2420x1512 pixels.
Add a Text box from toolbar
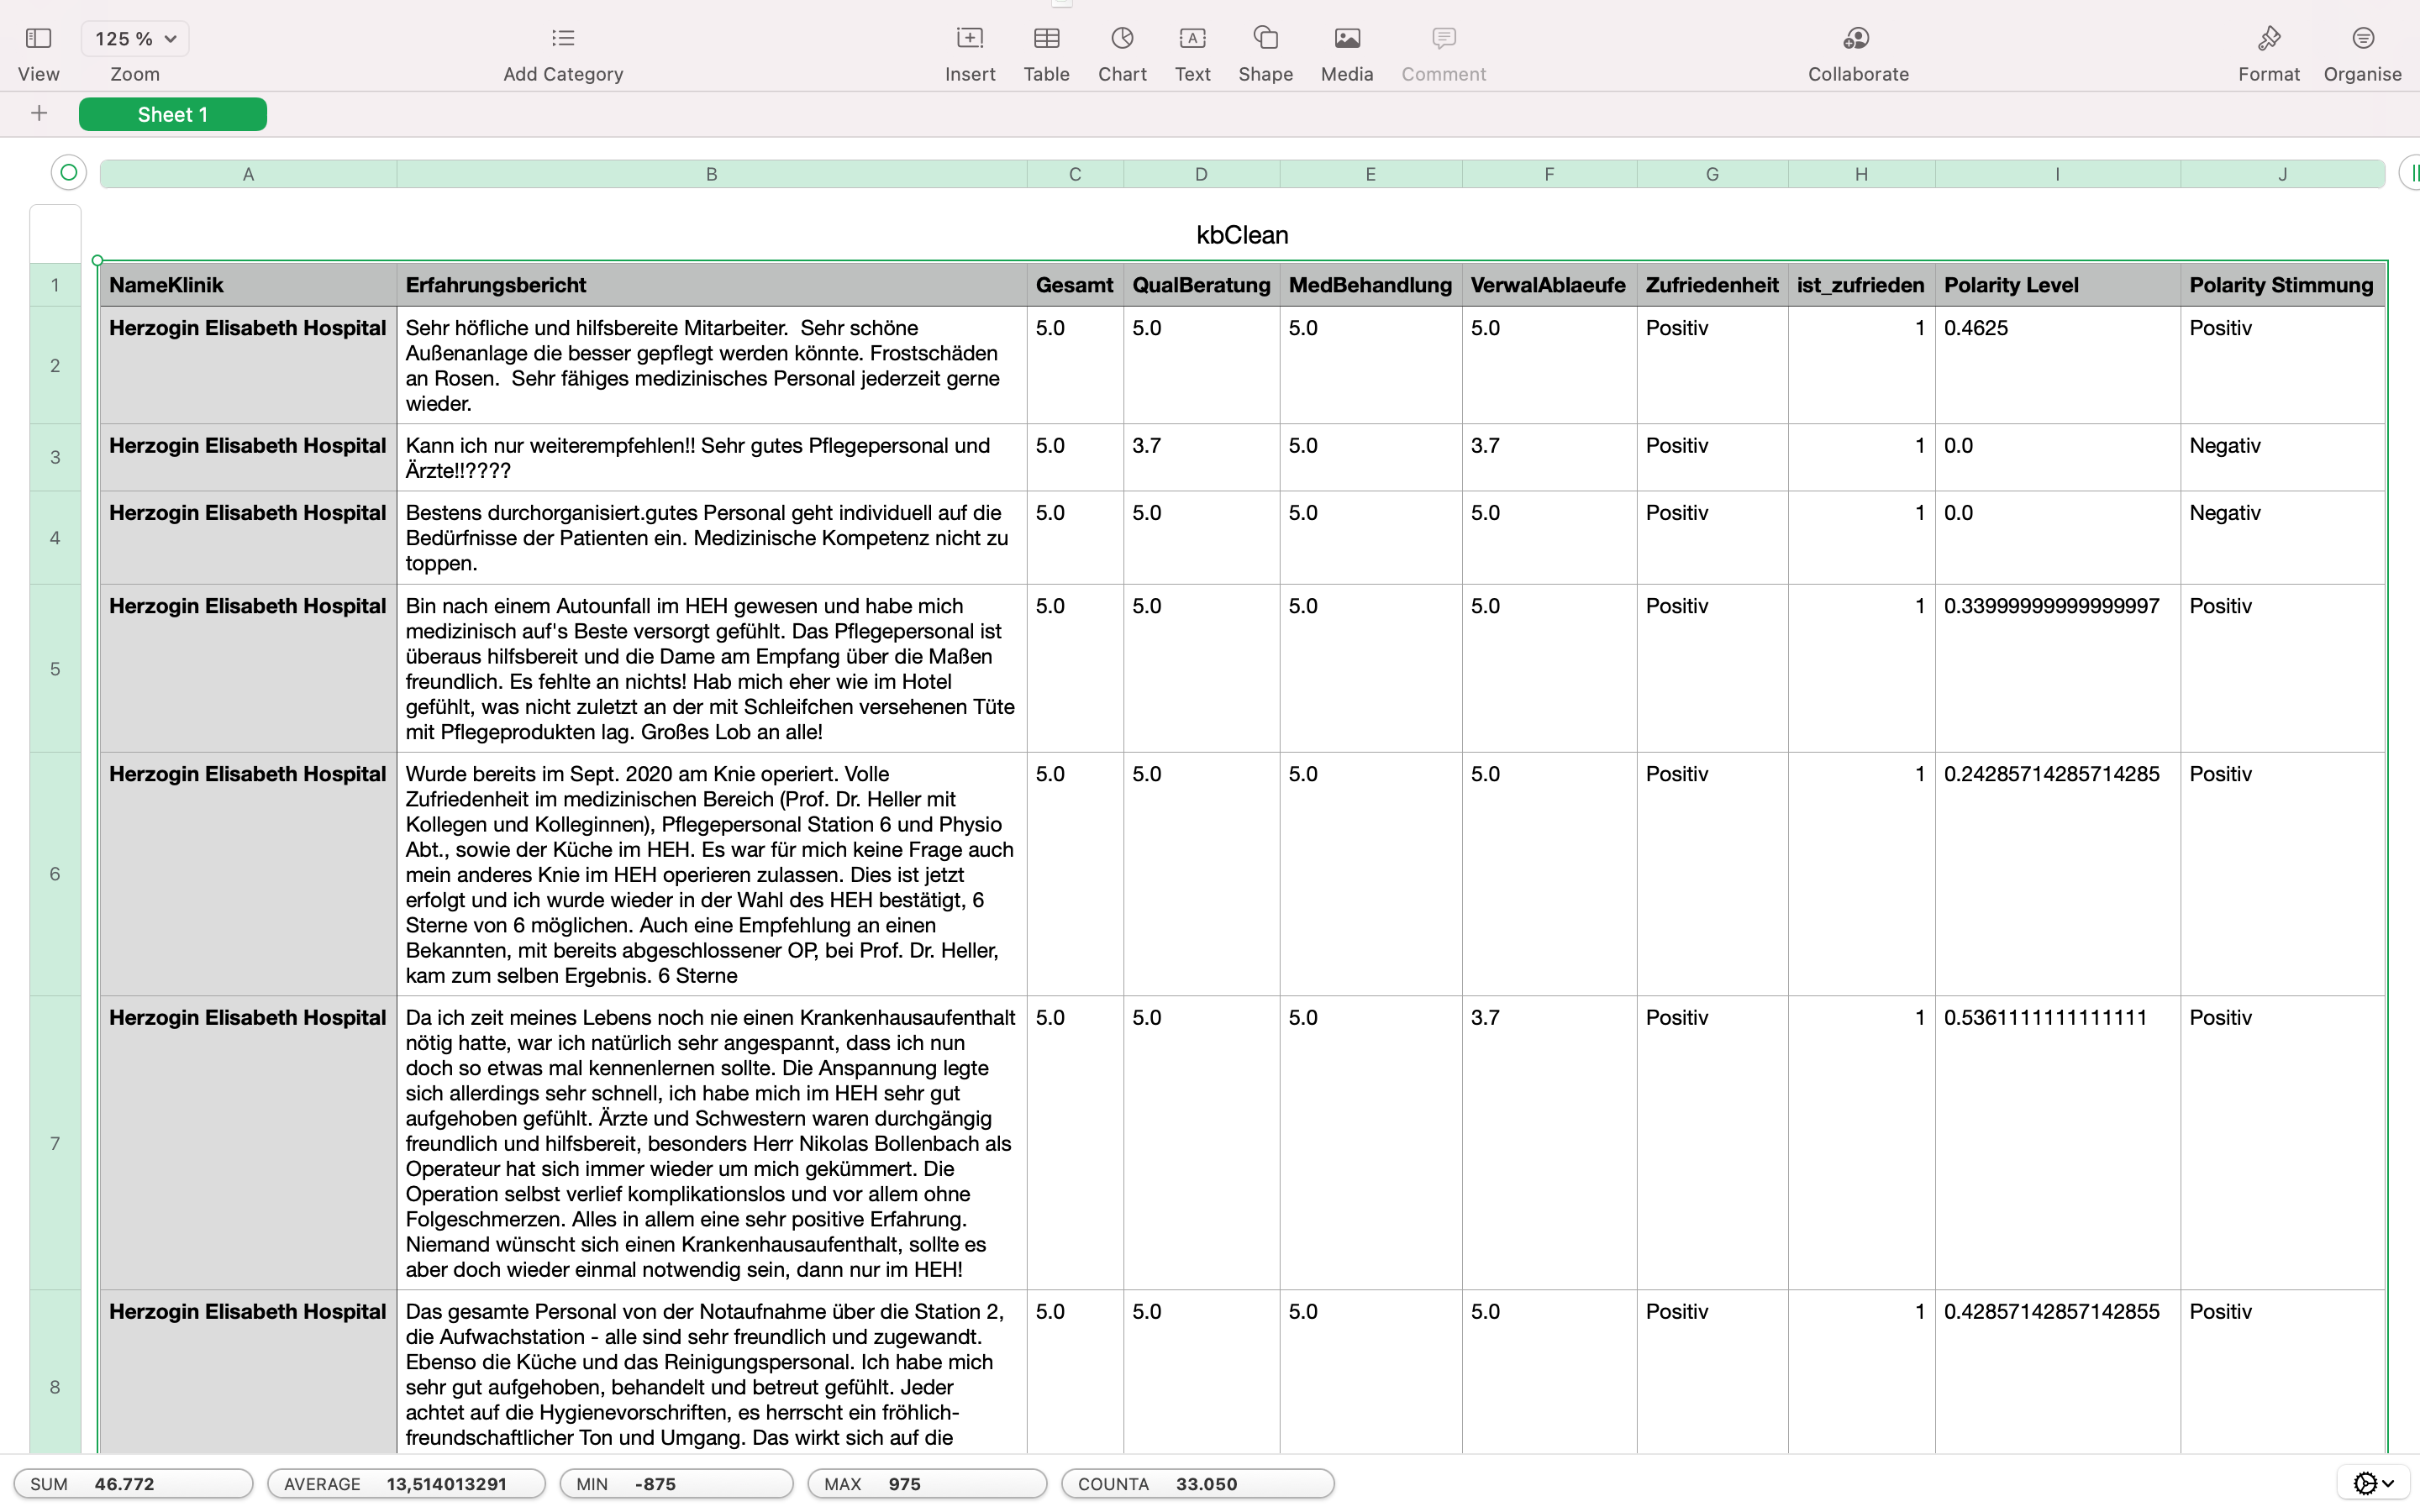[1192, 39]
